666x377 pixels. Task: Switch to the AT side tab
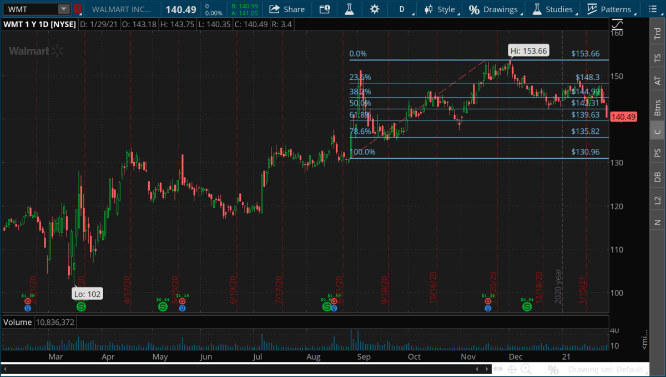658,81
